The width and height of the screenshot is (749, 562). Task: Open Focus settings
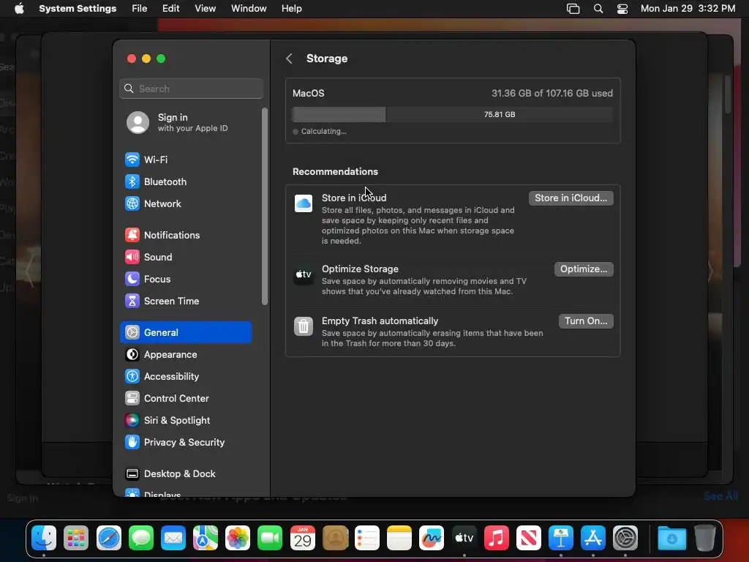[185, 279]
